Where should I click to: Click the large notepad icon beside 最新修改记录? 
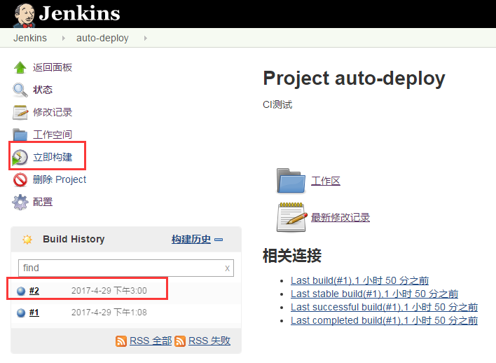[291, 217]
